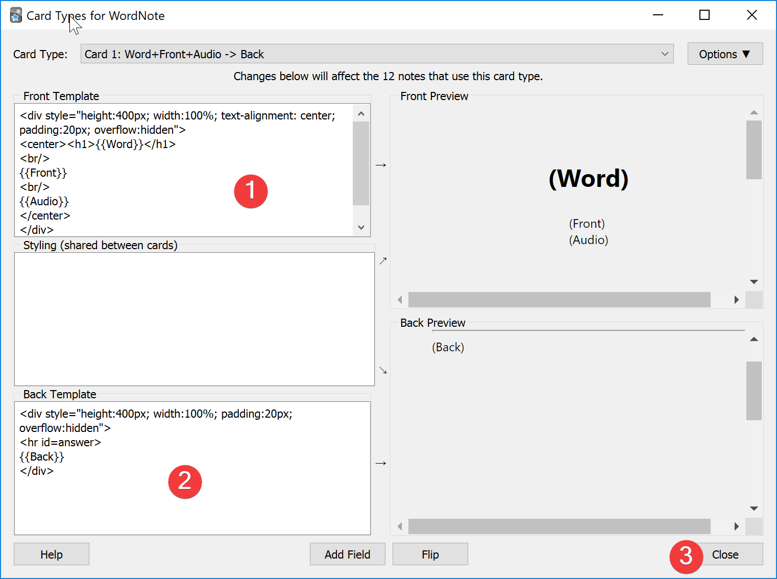Open the Options dropdown menu
The width and height of the screenshot is (777, 579).
[724, 54]
